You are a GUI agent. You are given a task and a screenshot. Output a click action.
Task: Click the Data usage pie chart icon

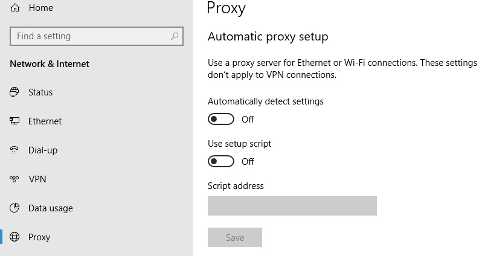pyautogui.click(x=14, y=208)
